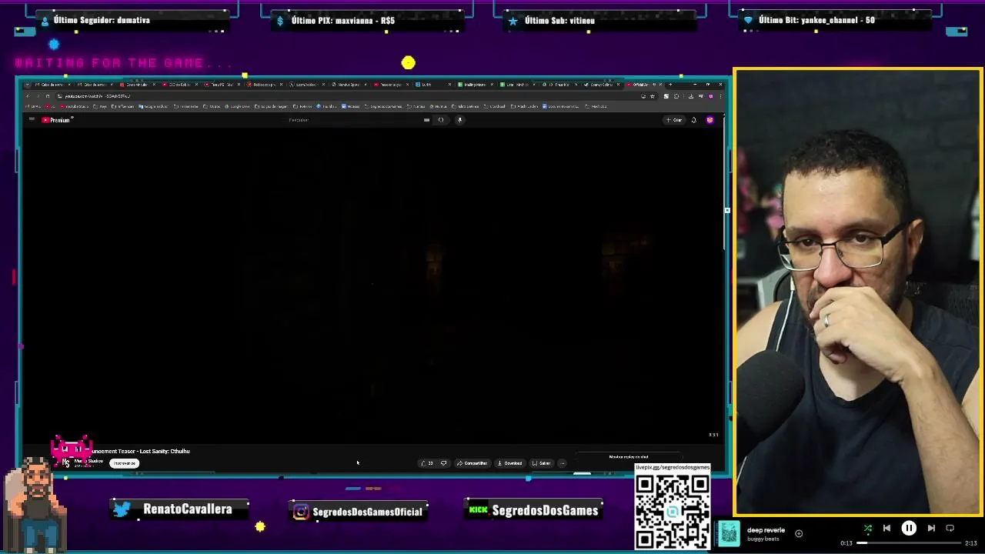Click the Mostrar replay do chat button
985x554 pixels.
click(x=629, y=457)
